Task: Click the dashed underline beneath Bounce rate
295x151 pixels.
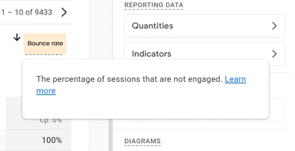Action: [44, 55]
